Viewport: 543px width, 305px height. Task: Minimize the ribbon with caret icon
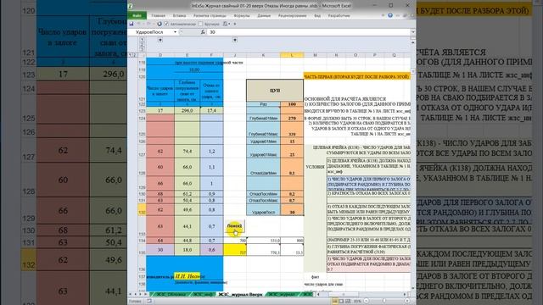pyautogui.click(x=383, y=15)
